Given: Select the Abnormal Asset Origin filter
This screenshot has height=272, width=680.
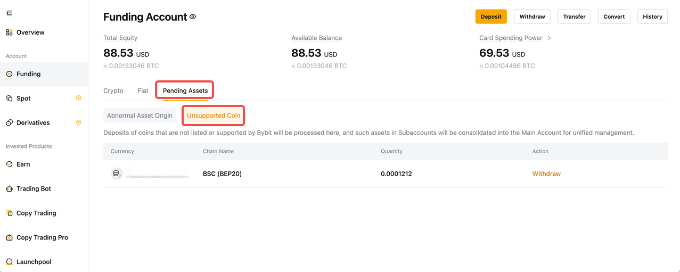Looking at the screenshot, I should [140, 116].
